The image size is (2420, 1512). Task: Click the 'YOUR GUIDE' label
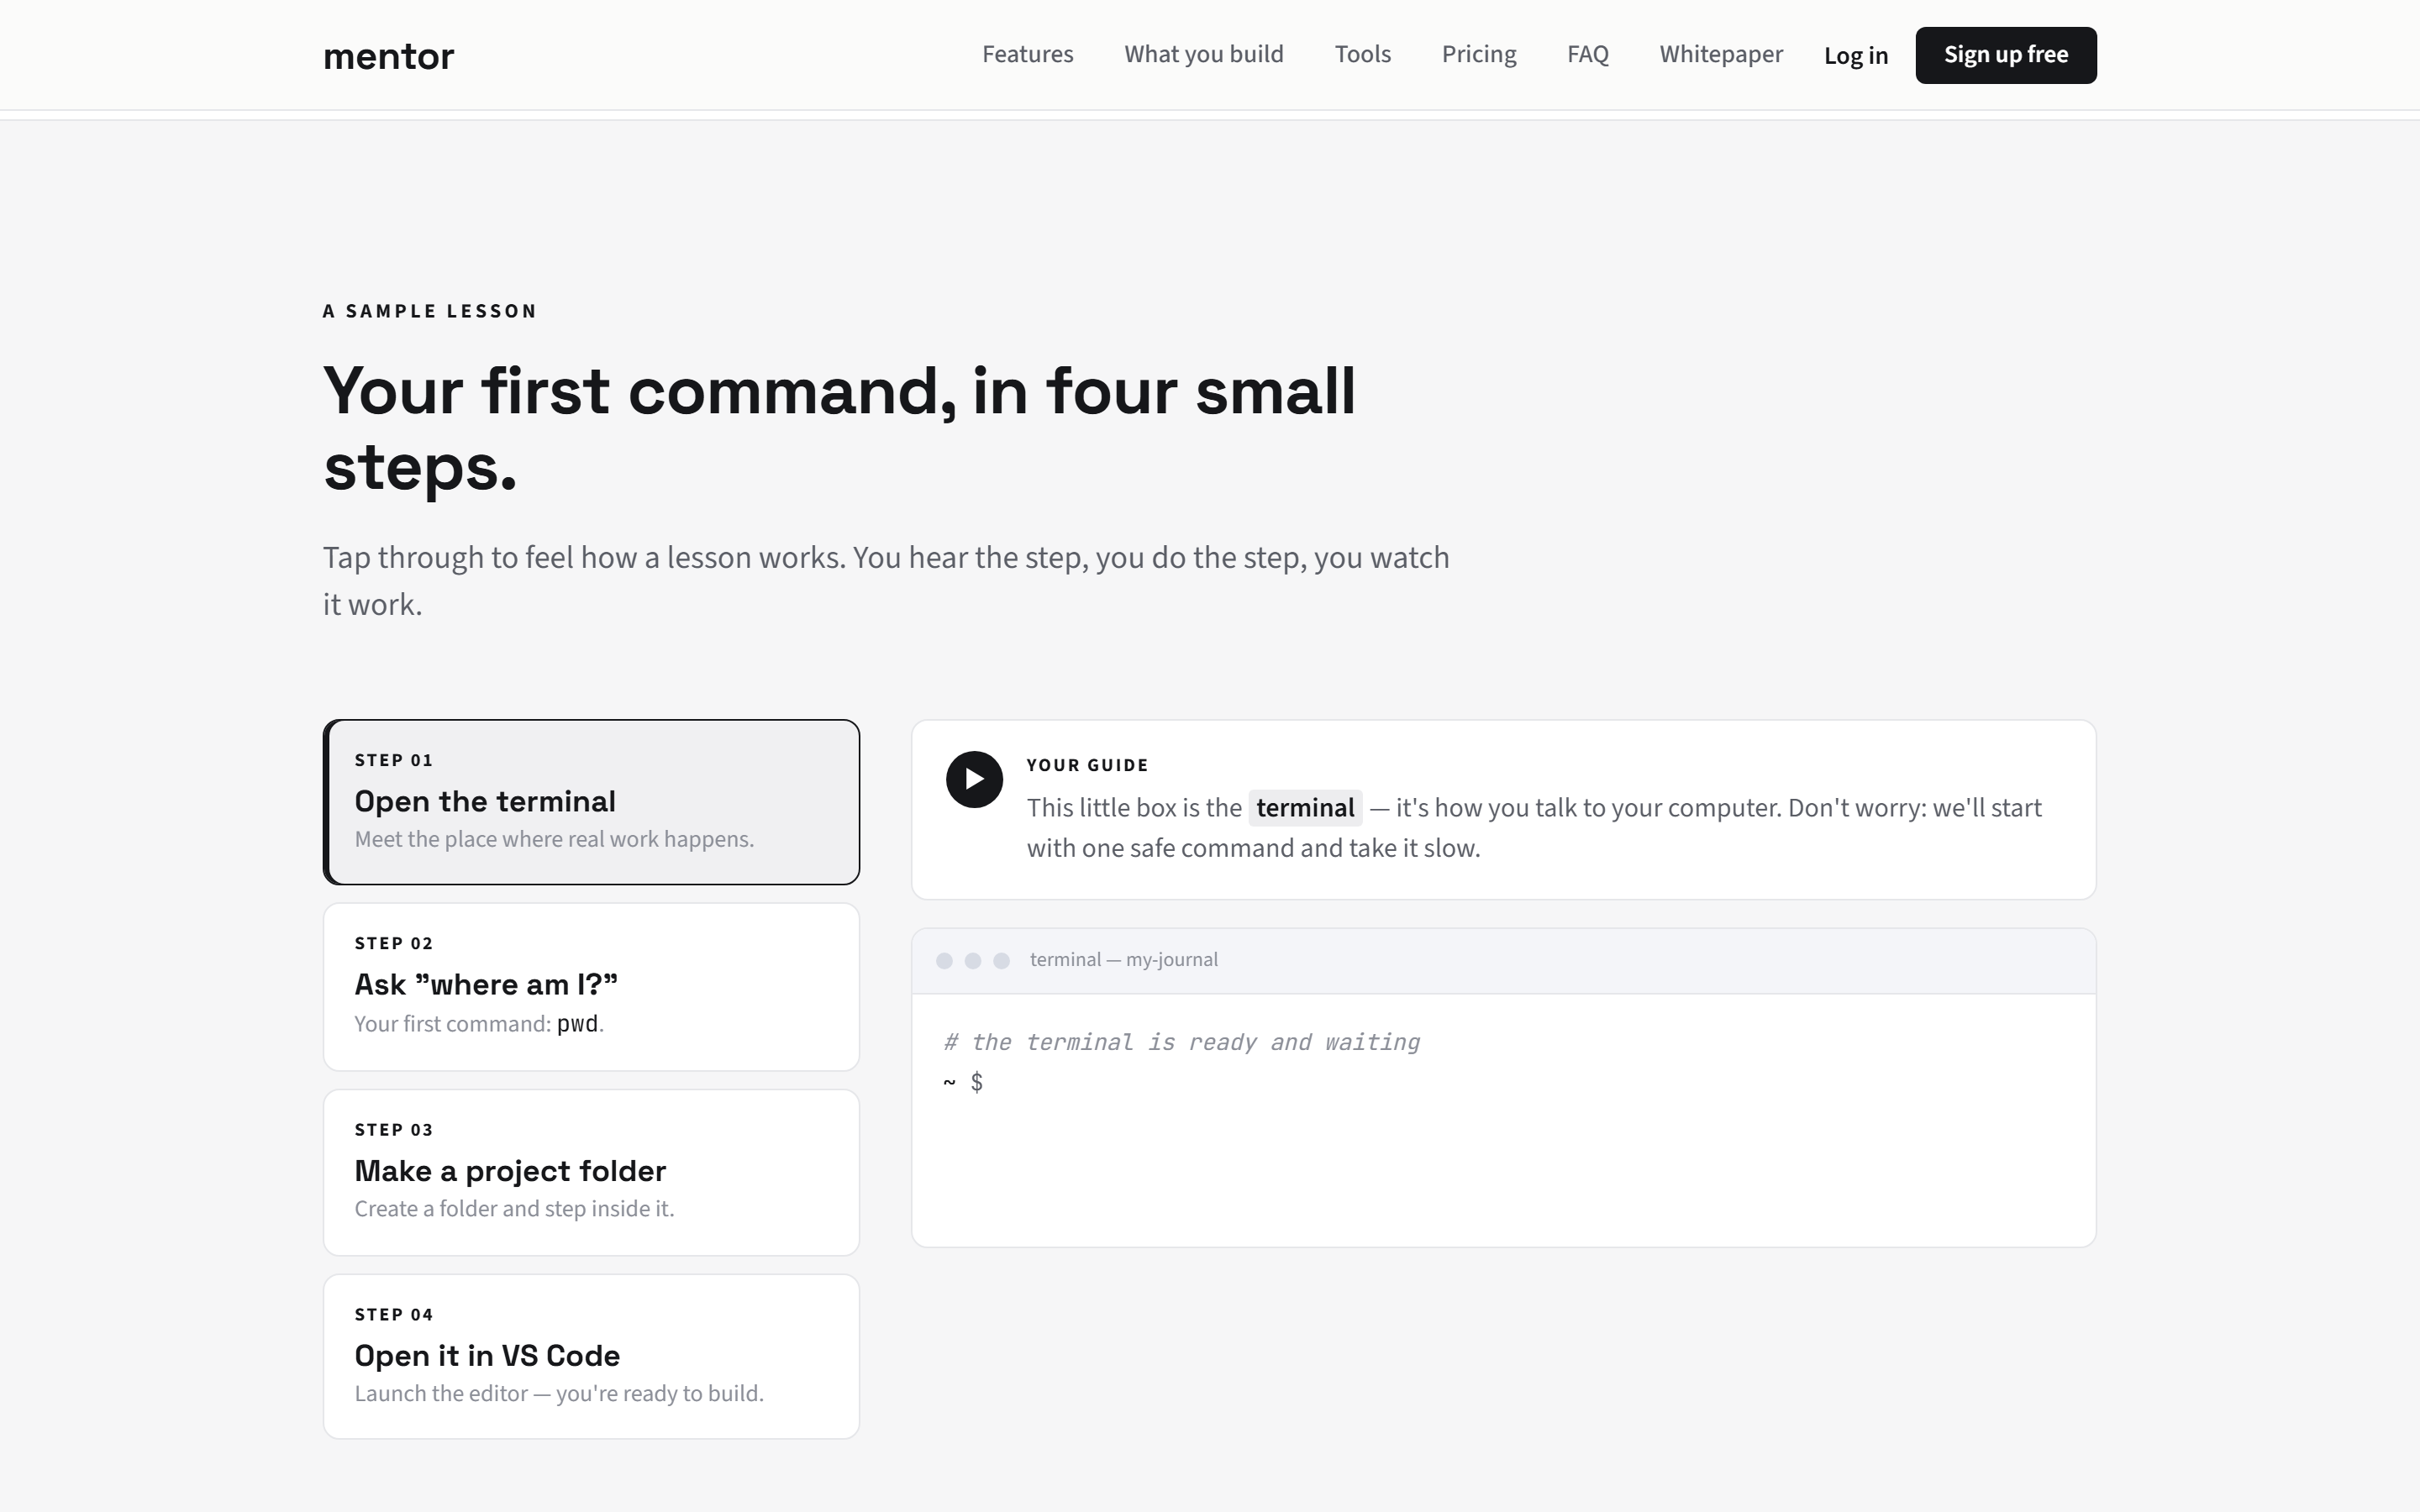pos(1087,765)
